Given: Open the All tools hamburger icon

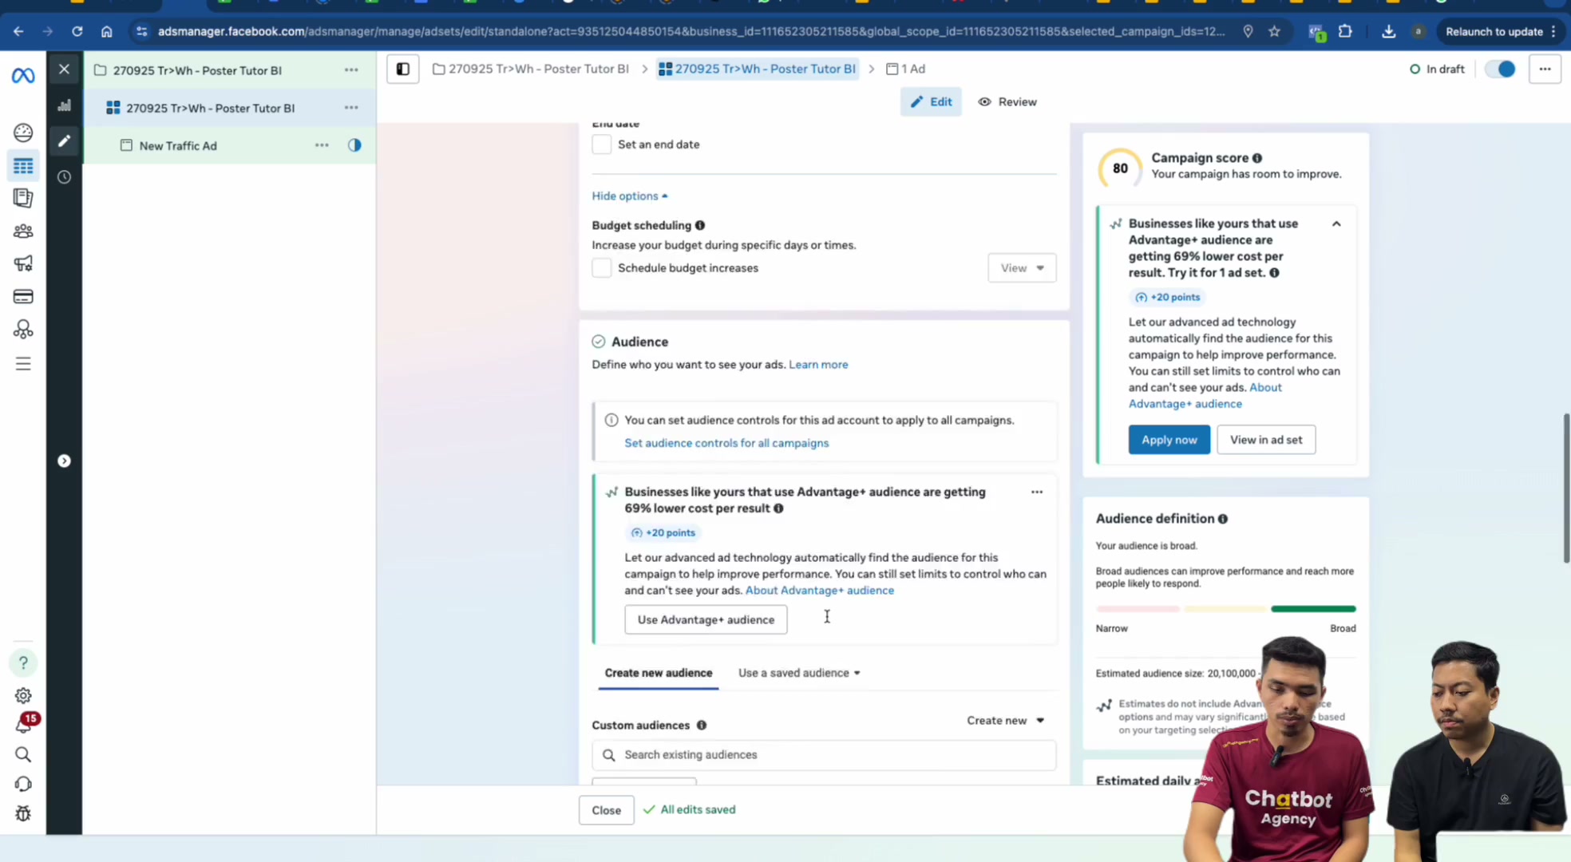Looking at the screenshot, I should (23, 364).
